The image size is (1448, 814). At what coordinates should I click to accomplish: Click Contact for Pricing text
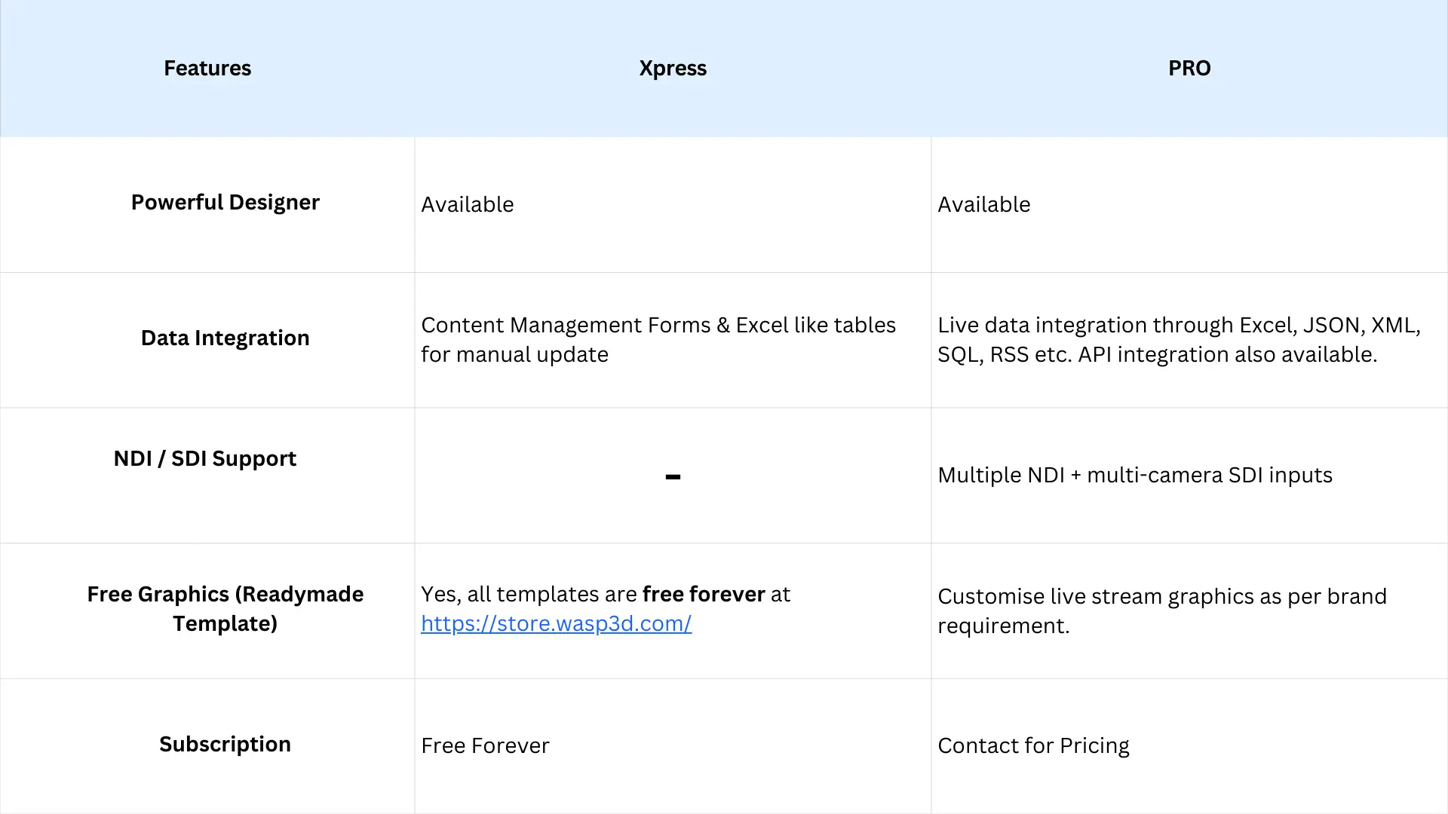click(x=1032, y=745)
